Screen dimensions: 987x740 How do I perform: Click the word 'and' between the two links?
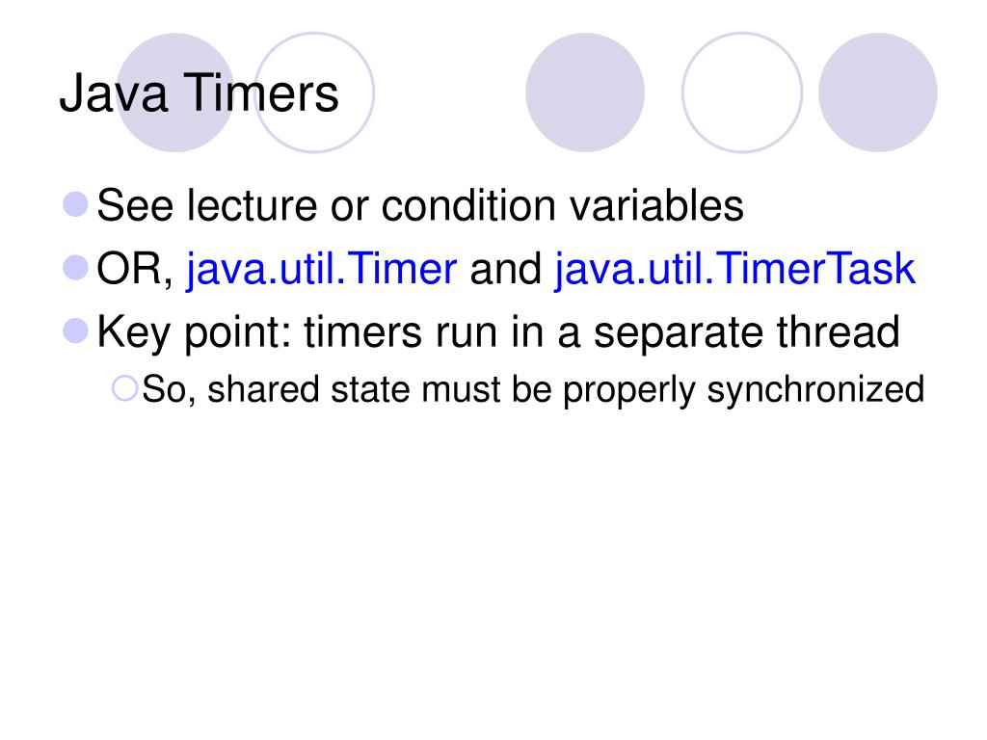[x=506, y=270]
